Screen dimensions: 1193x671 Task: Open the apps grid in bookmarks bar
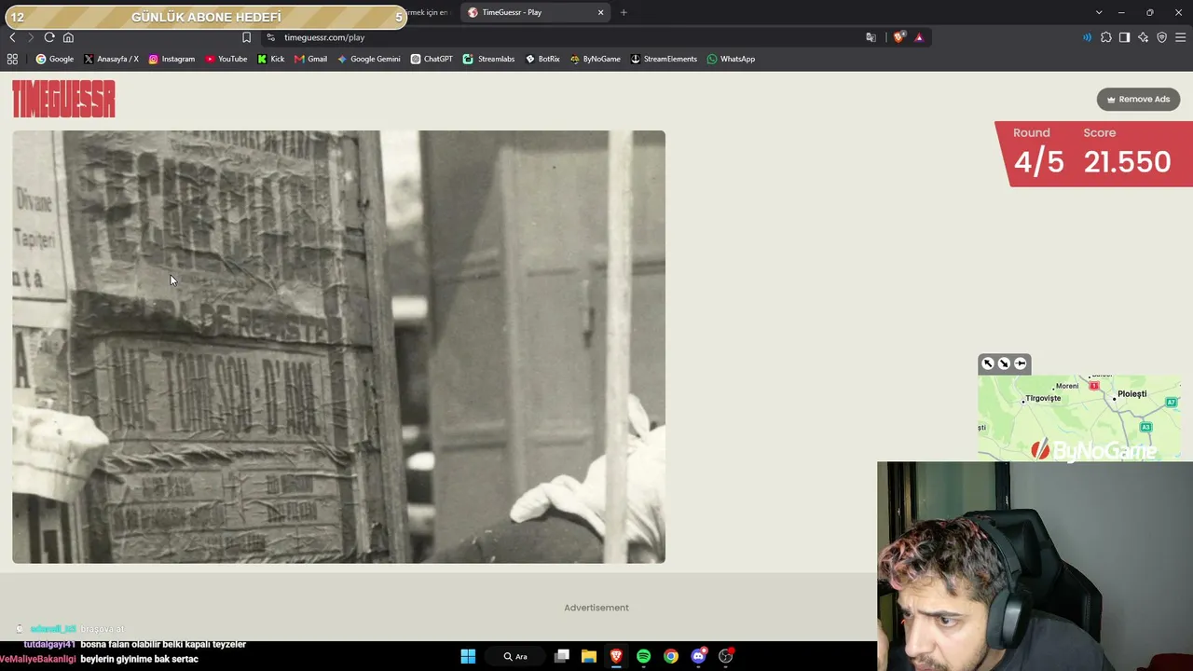12,59
